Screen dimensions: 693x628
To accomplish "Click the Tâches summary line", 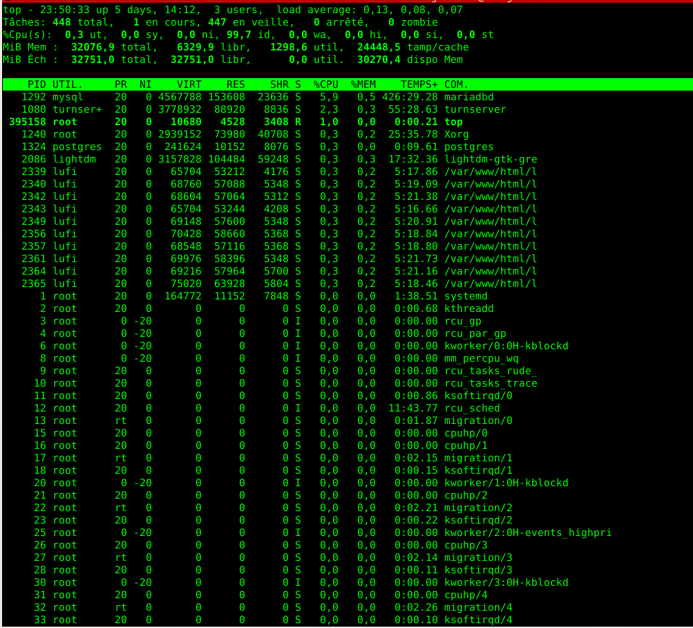I will (x=207, y=22).
